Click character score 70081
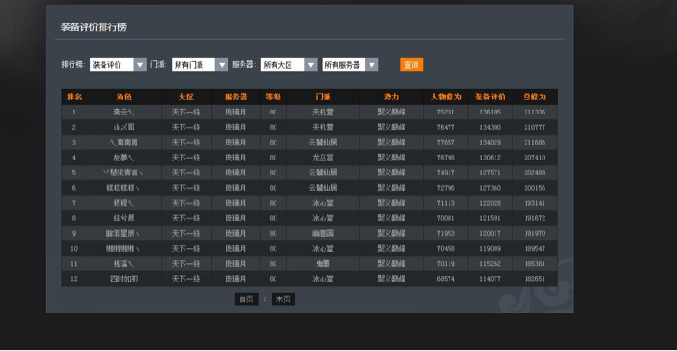Image resolution: width=677 pixels, height=351 pixels. click(446, 218)
